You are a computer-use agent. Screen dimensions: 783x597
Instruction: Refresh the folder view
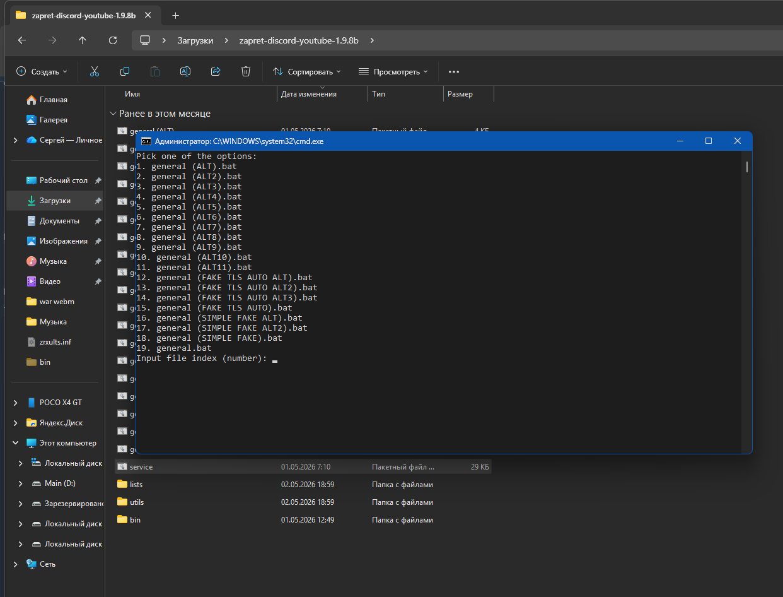coord(113,40)
